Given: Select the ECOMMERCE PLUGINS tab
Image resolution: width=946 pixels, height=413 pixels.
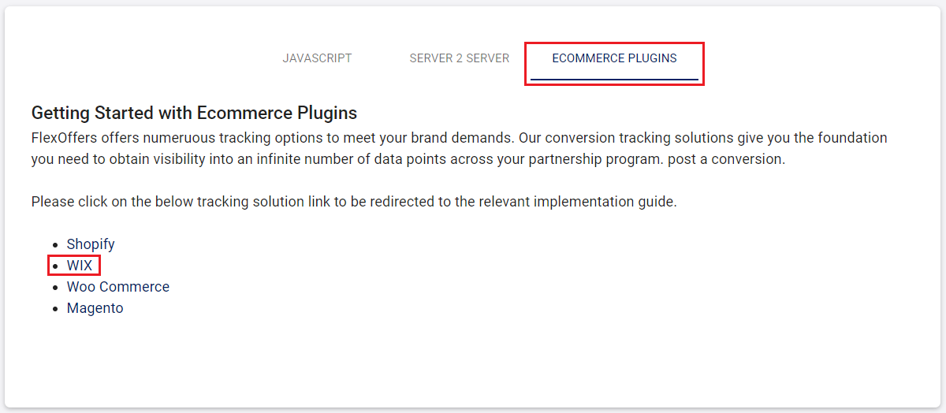Looking at the screenshot, I should click(x=614, y=58).
